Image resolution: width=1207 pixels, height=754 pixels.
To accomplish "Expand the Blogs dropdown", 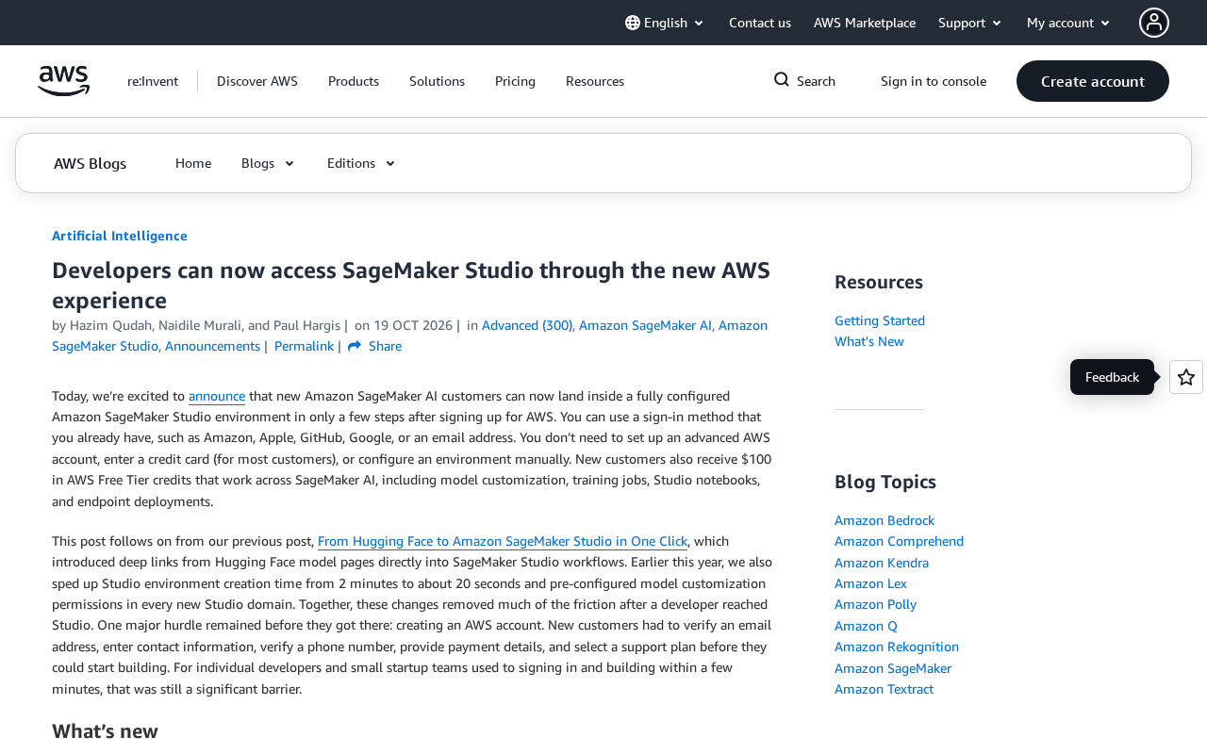I will (x=269, y=163).
